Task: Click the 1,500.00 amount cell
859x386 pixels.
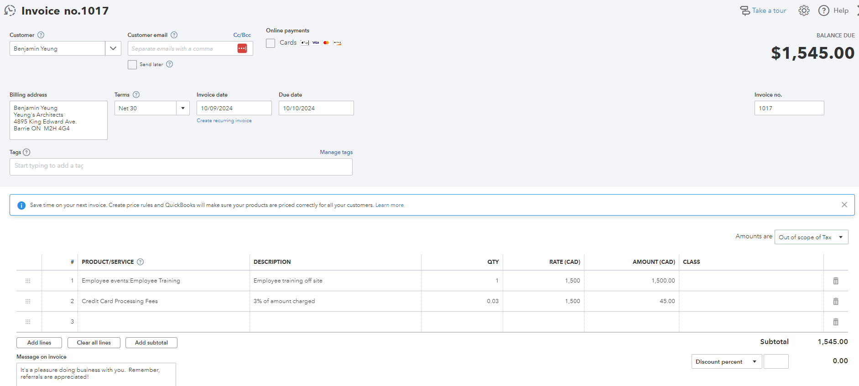Action: (x=632, y=281)
